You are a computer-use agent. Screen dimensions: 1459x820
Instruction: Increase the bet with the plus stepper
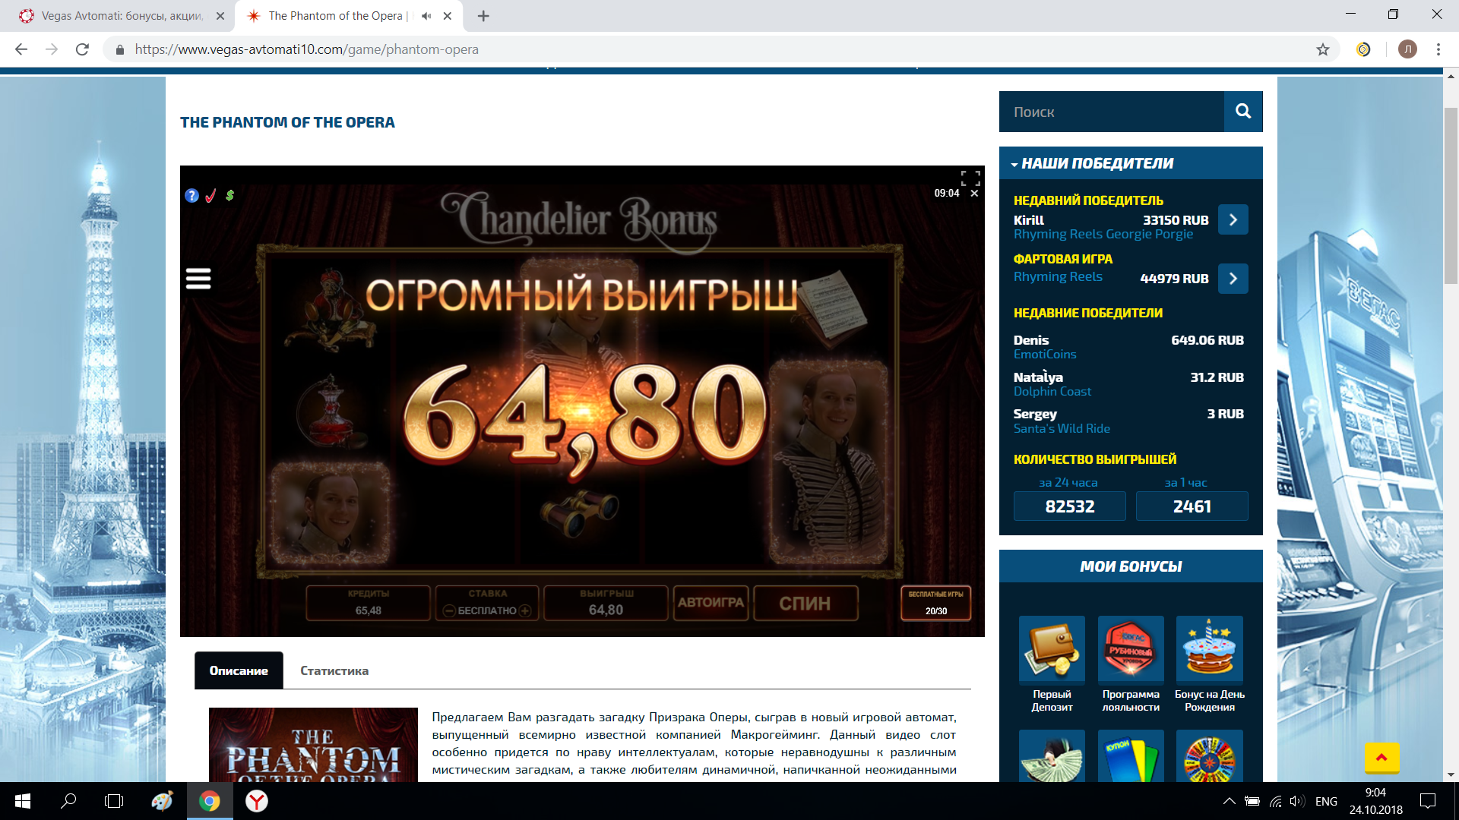click(x=525, y=611)
